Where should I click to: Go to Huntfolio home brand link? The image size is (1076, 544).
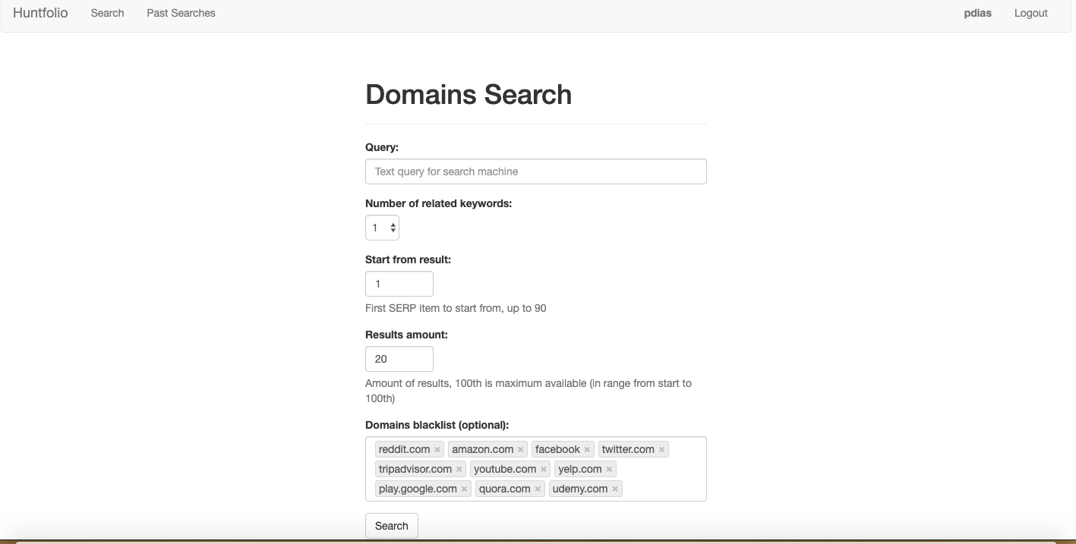coord(40,13)
